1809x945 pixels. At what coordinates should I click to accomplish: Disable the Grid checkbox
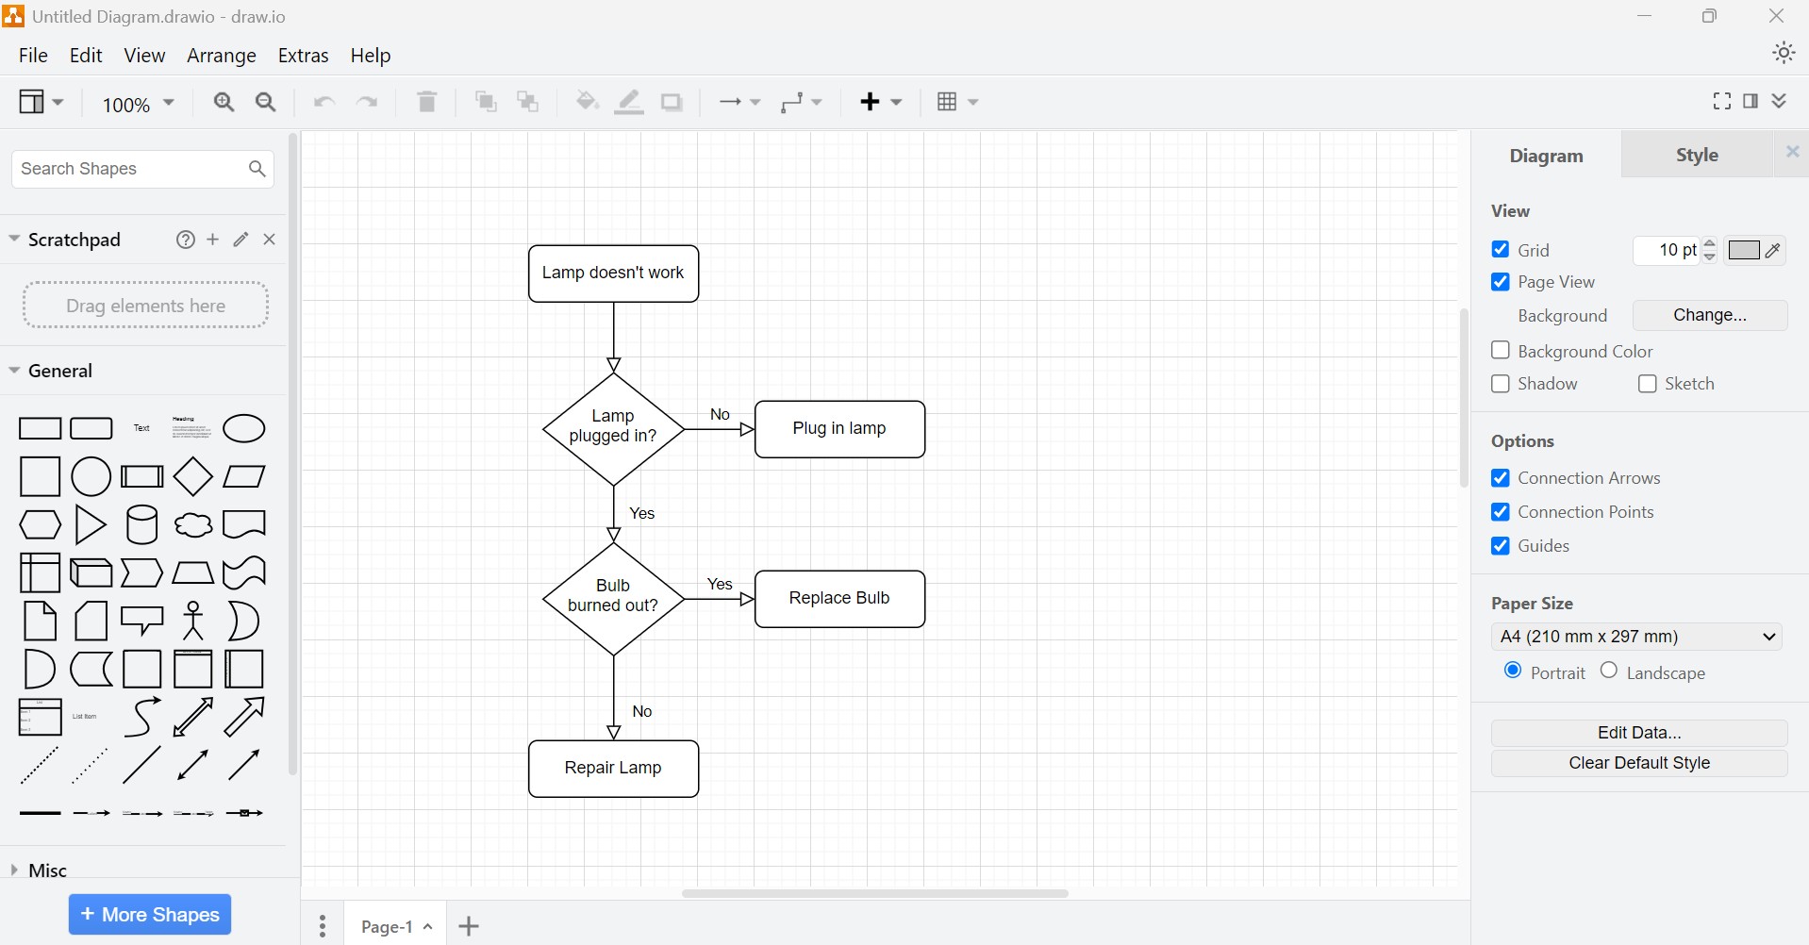point(1501,249)
